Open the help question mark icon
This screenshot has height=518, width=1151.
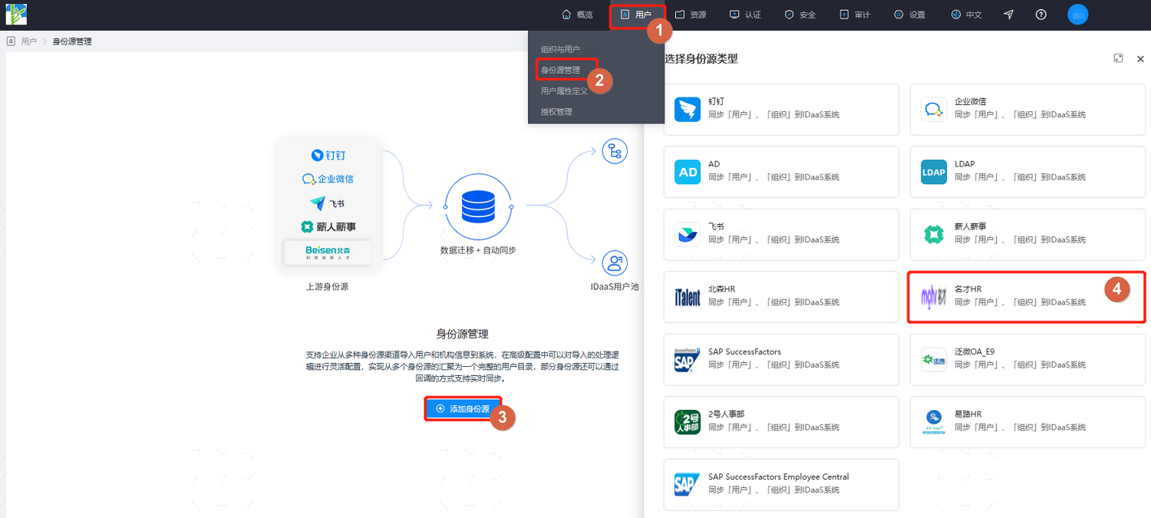(x=1041, y=15)
